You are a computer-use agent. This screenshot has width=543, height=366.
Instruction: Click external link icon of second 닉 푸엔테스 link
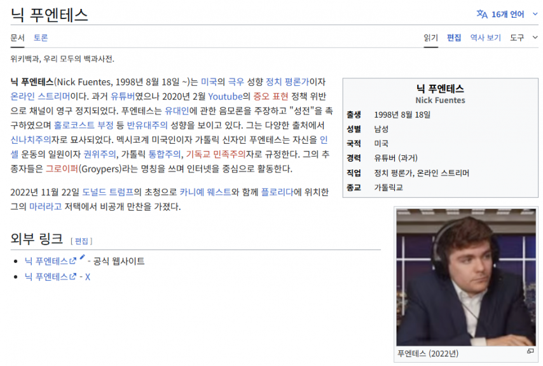point(72,277)
